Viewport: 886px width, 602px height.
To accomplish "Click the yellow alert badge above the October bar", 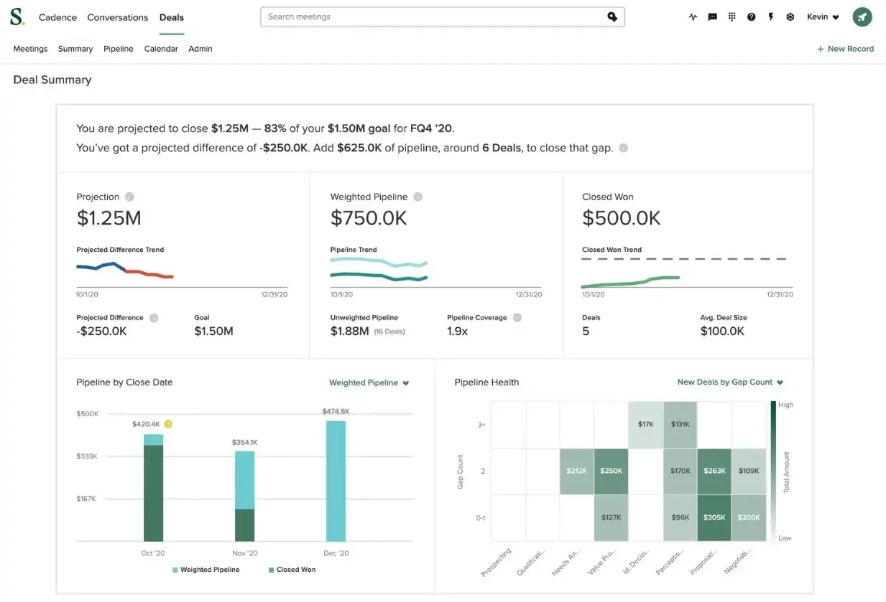I will point(167,424).
